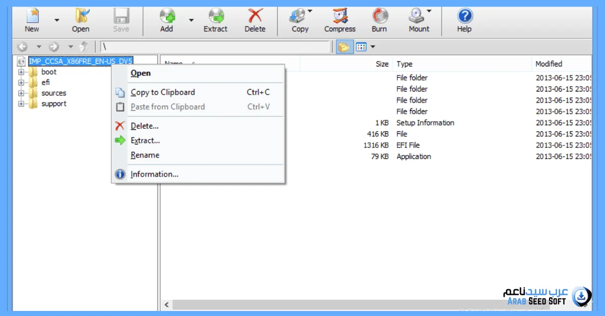Click the New image toolbar icon

tap(32, 17)
